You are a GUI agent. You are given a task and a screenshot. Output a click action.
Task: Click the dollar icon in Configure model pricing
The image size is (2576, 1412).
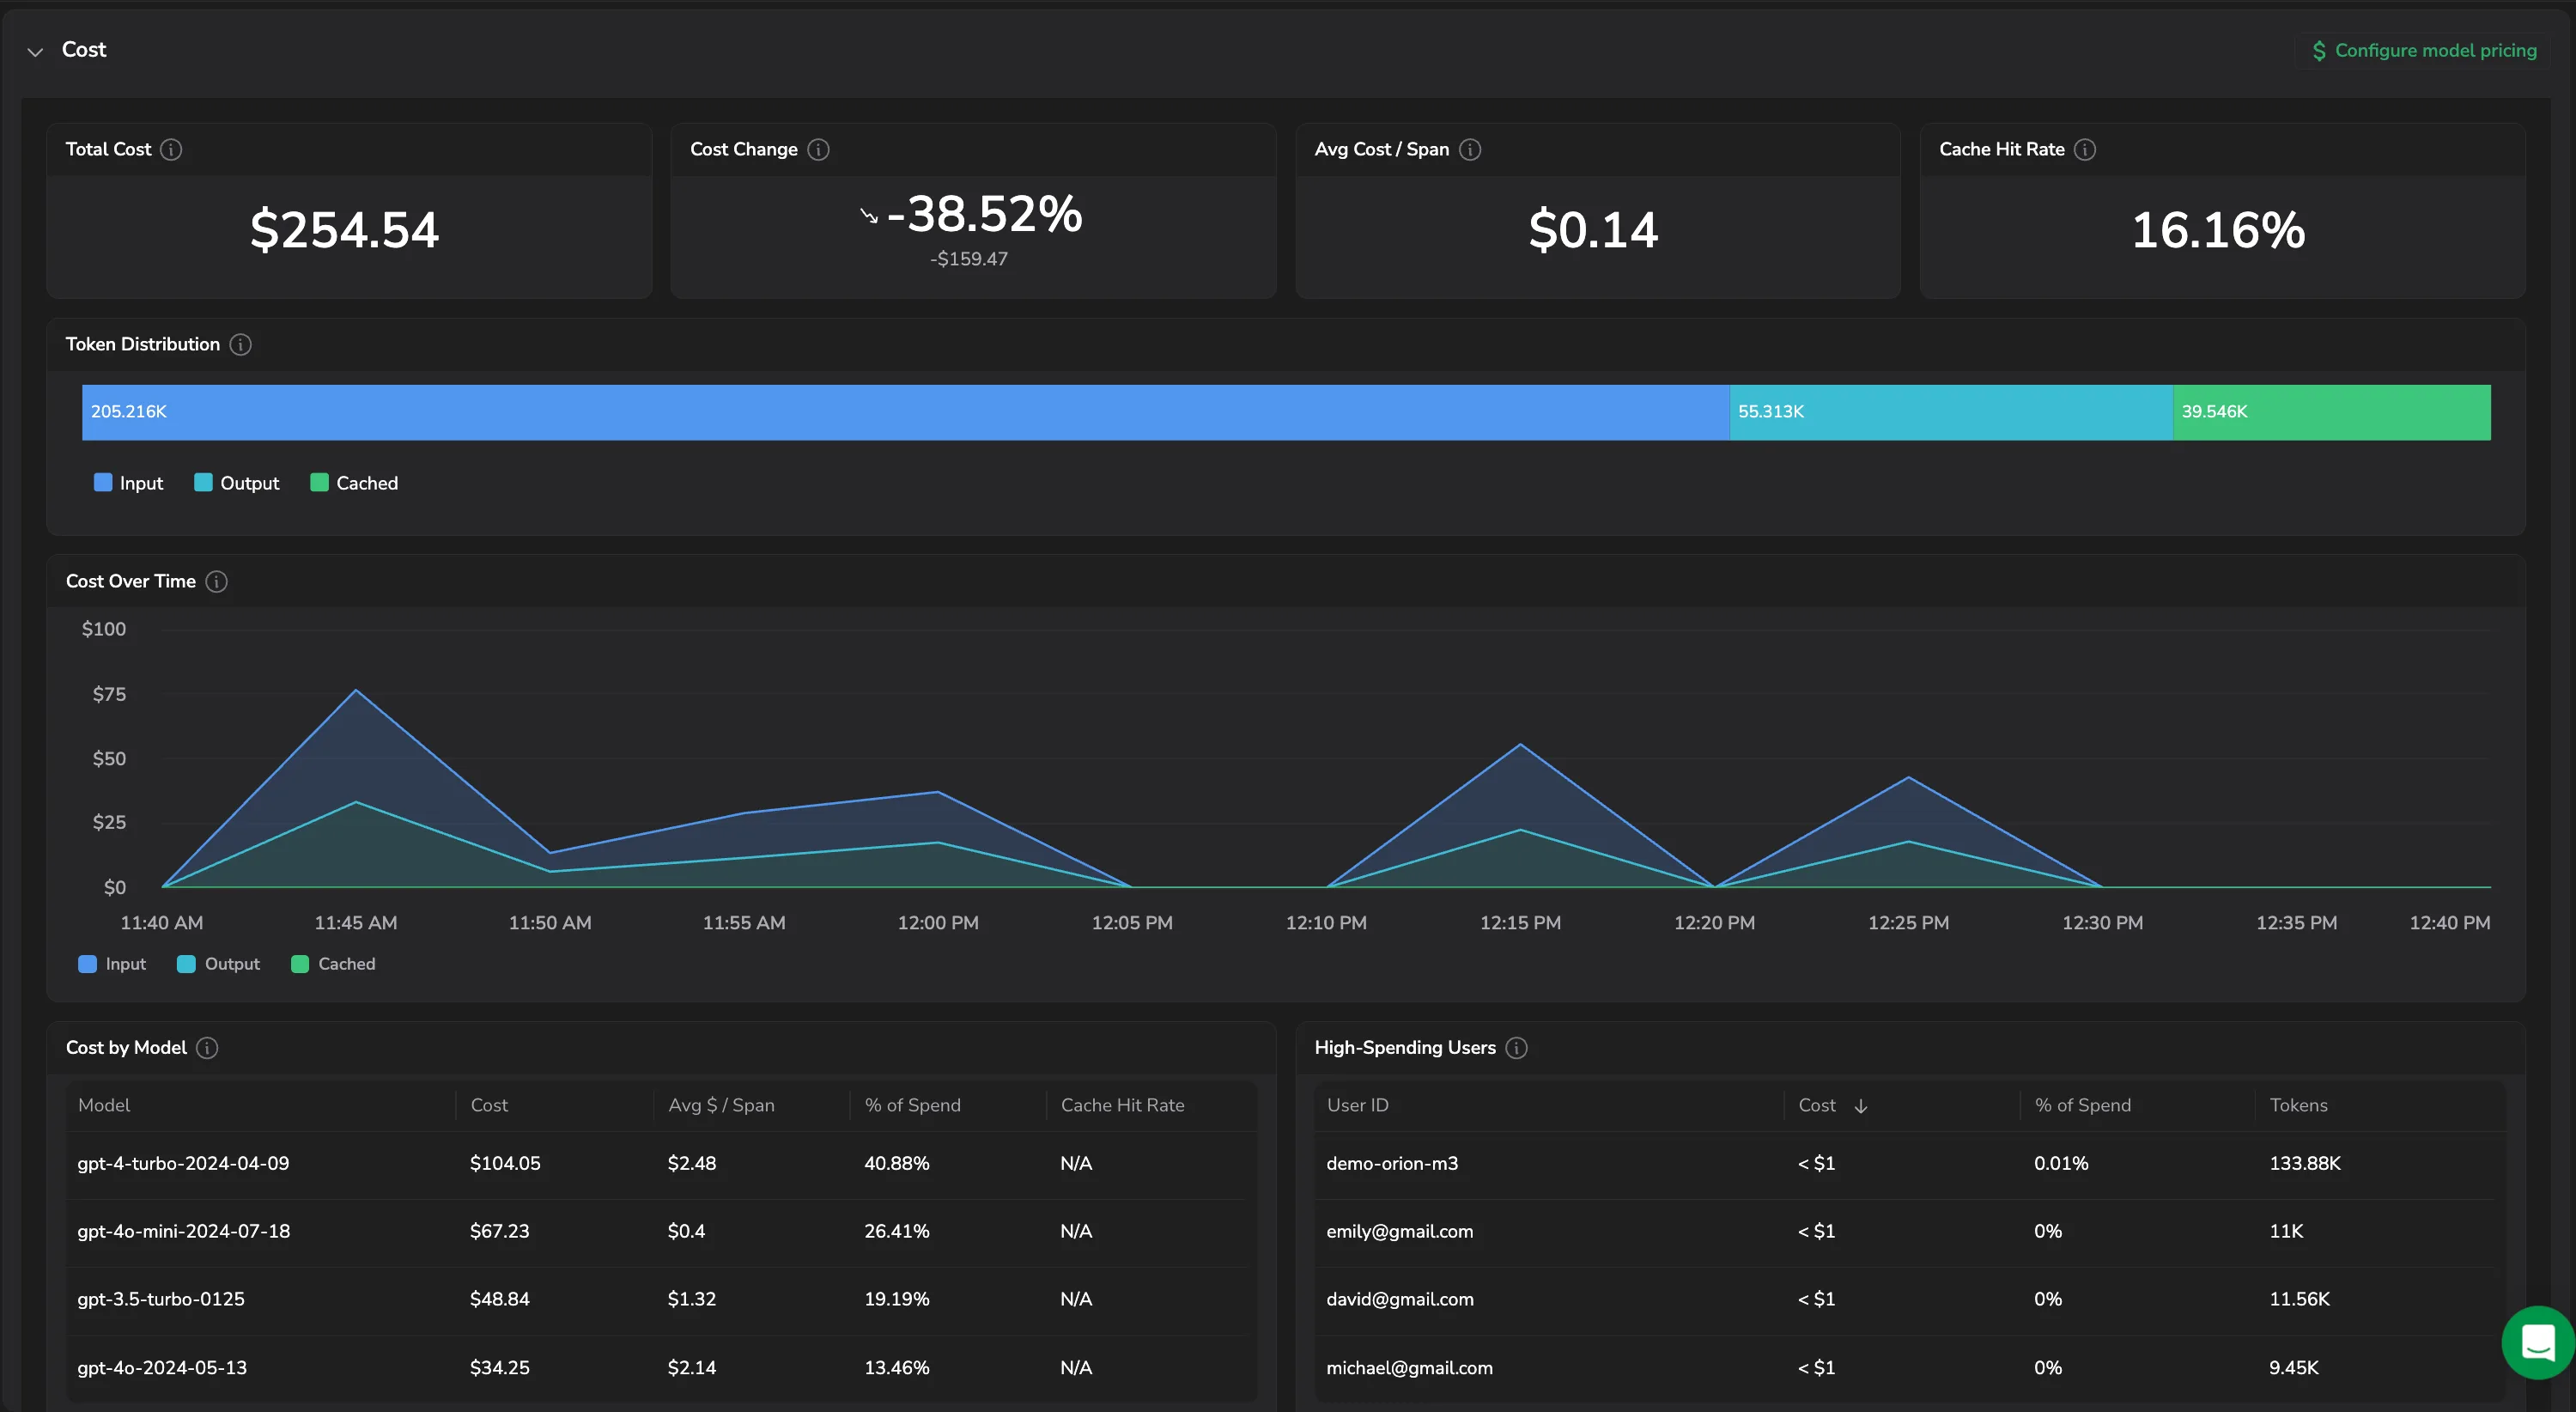pyautogui.click(x=2318, y=50)
